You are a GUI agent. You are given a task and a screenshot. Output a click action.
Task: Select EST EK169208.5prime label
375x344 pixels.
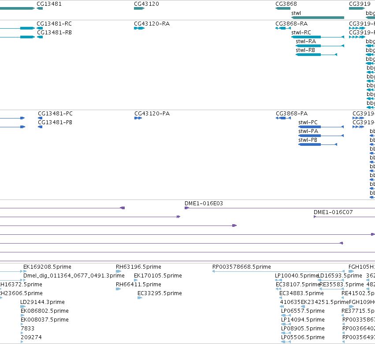pos(47,267)
